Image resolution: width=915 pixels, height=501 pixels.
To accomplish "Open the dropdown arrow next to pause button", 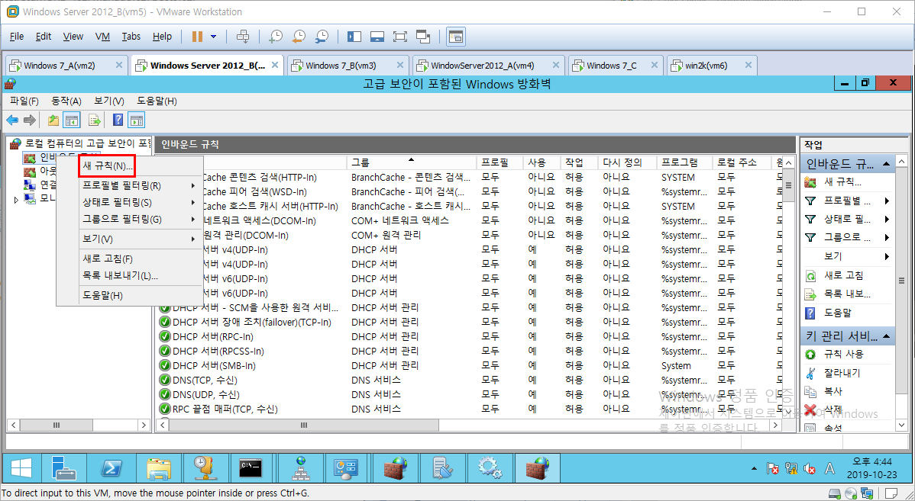I will tap(214, 36).
